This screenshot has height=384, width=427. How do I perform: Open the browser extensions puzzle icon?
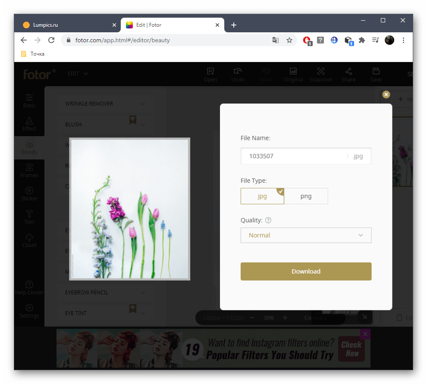[362, 40]
